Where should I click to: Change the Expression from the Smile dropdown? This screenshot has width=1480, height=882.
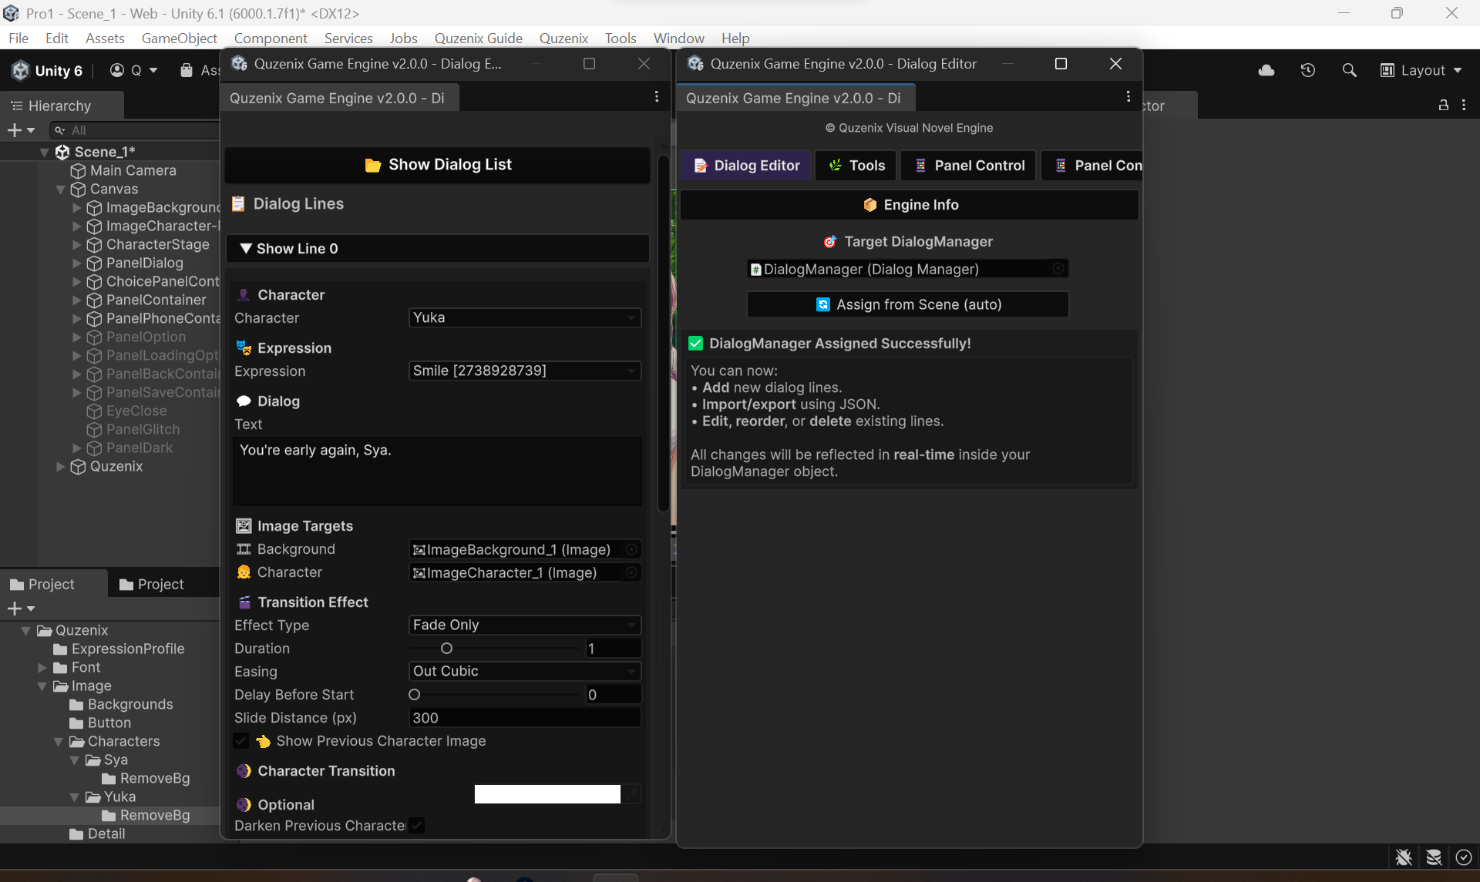(x=524, y=371)
